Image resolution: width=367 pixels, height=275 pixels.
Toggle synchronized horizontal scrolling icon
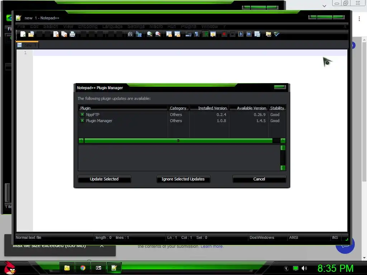coord(177,34)
